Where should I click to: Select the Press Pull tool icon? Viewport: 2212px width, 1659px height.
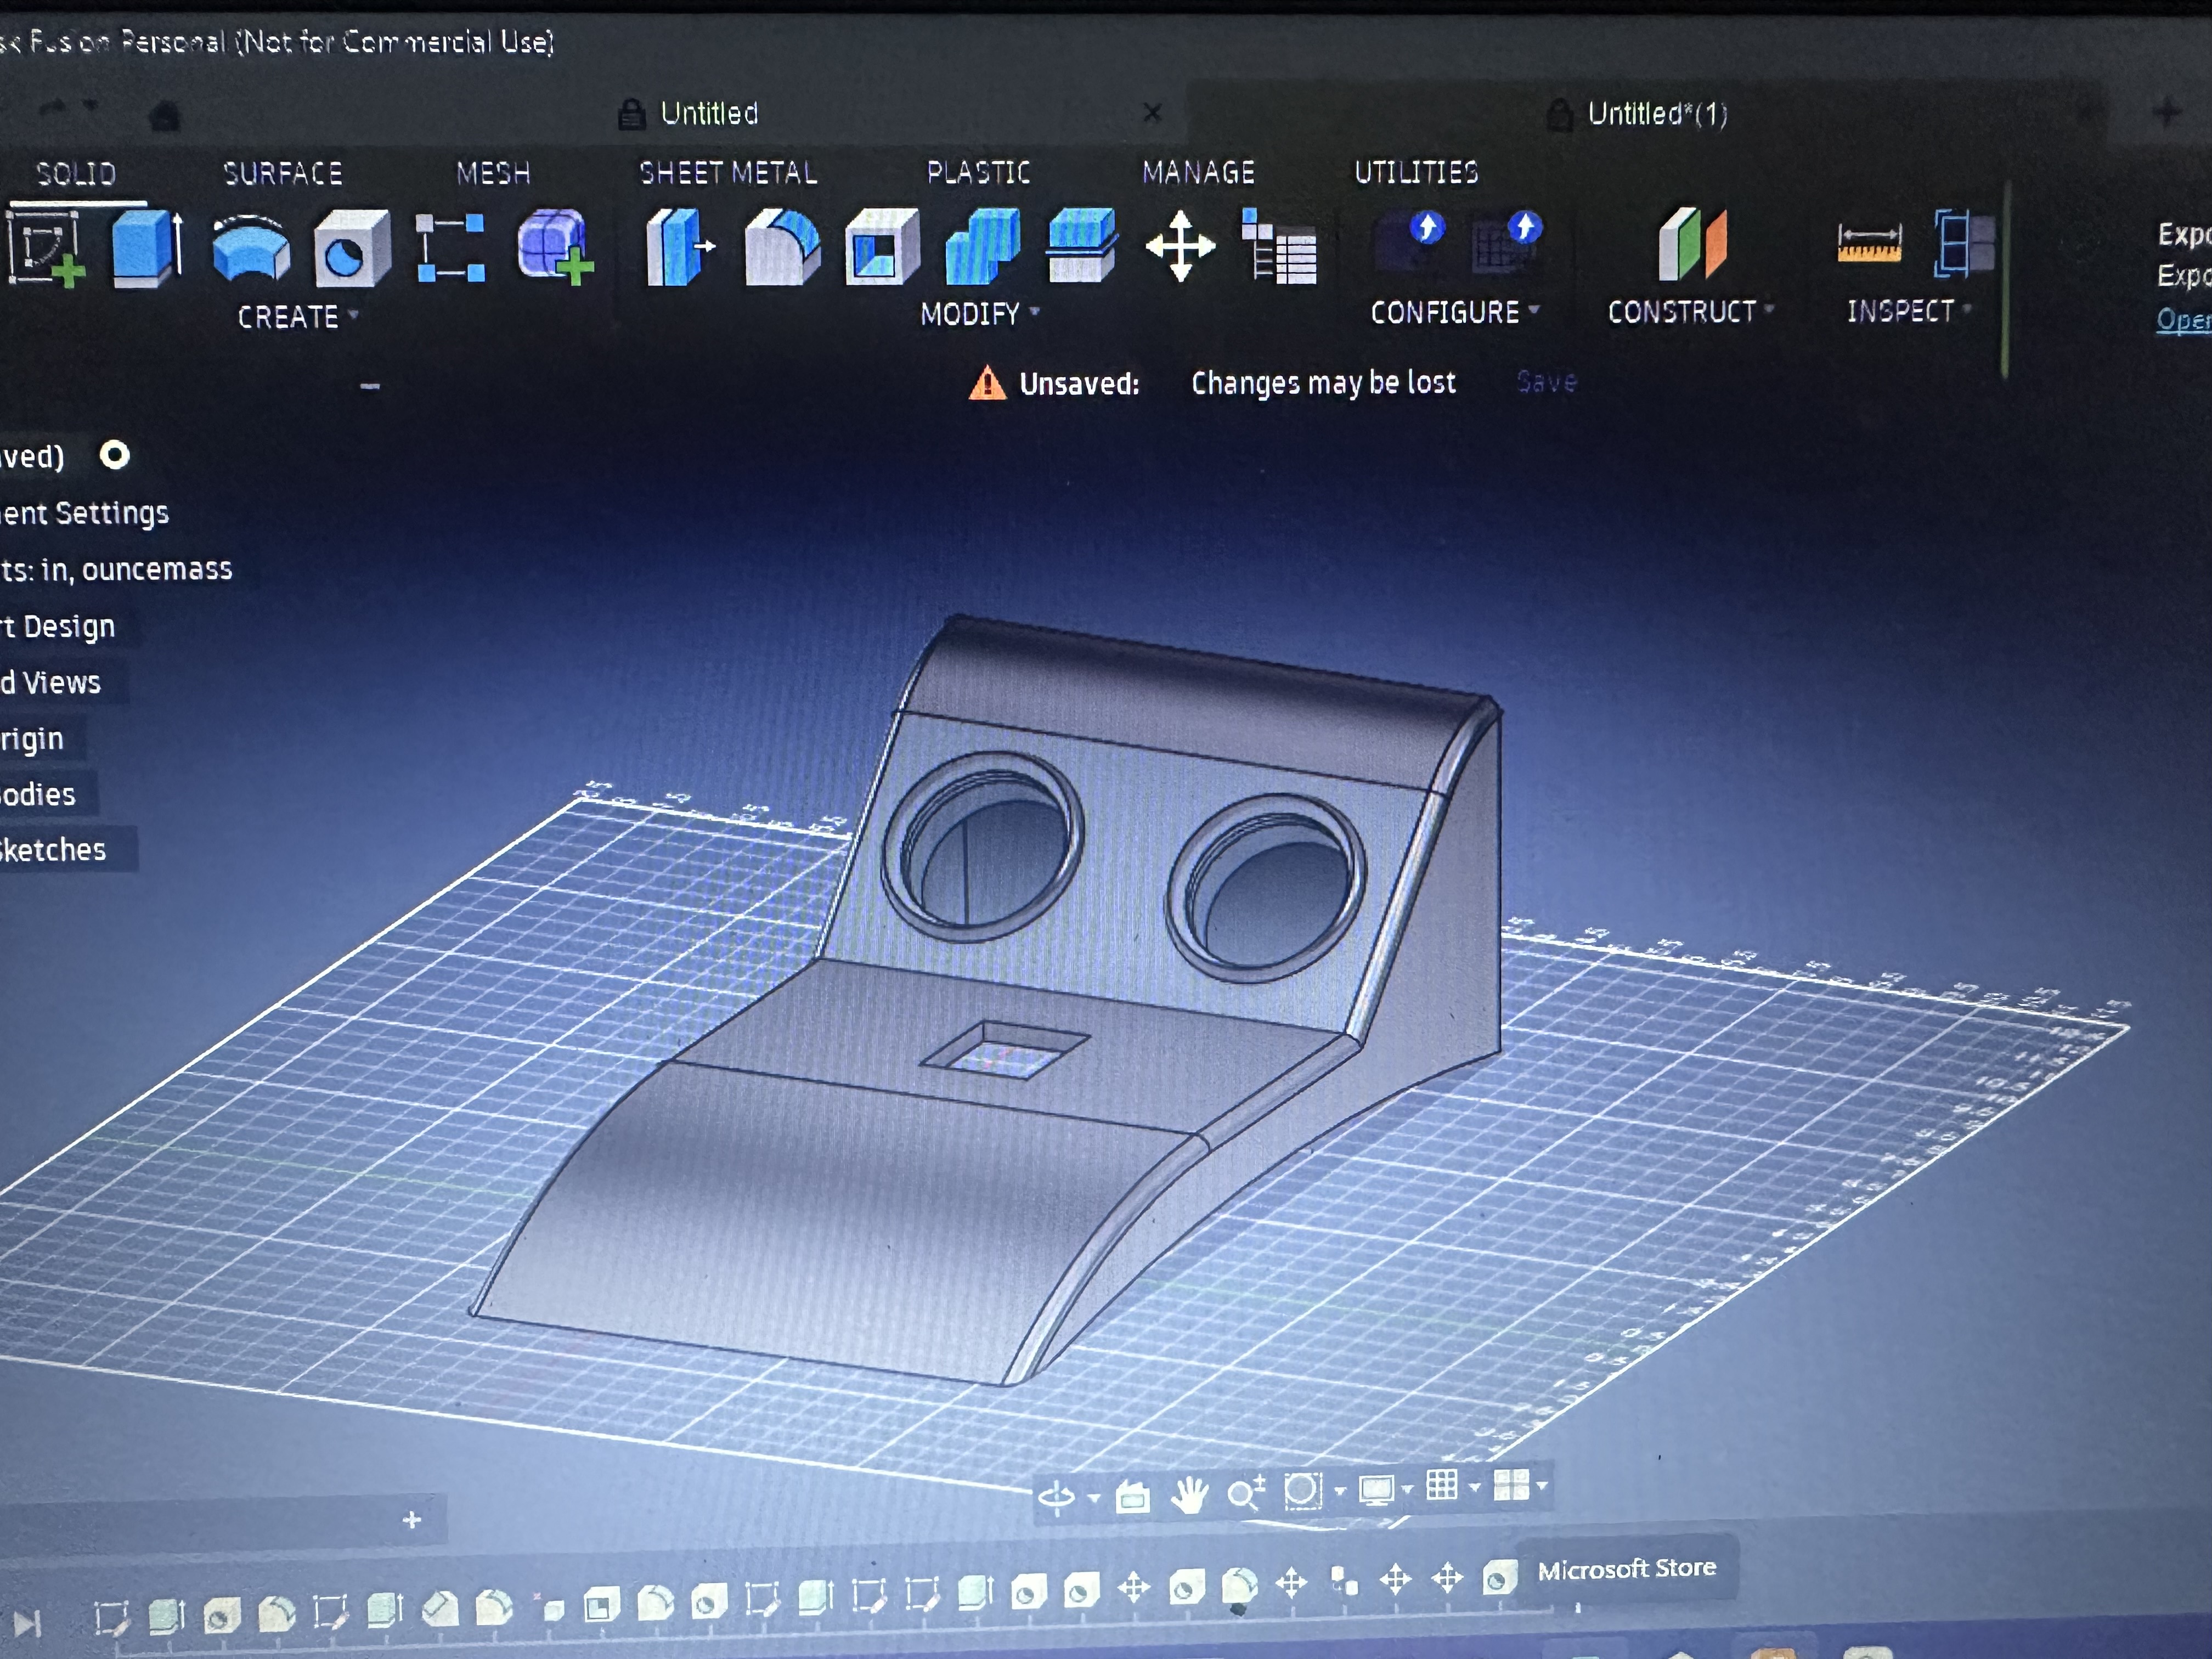pyautogui.click(x=679, y=247)
